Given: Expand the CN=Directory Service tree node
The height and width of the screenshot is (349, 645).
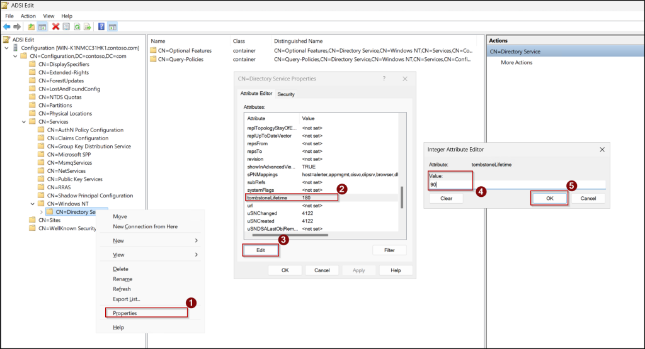Looking at the screenshot, I should (x=41, y=212).
